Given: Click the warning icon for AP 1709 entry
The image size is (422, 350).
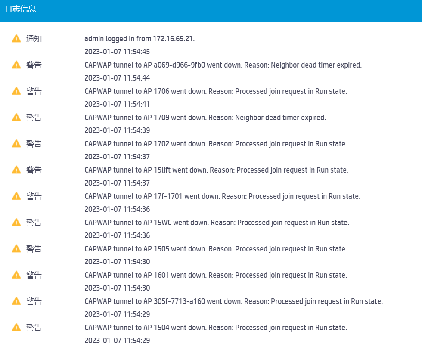Looking at the screenshot, I should [16, 118].
